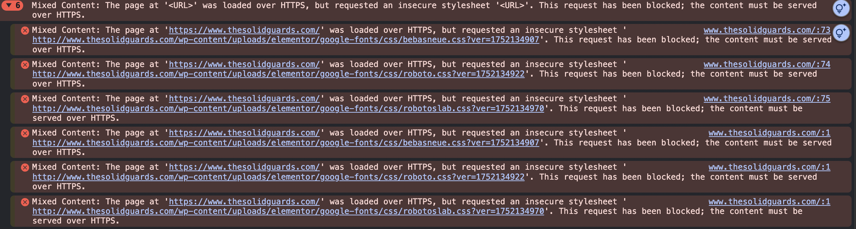Open source link www.thesolidguards.com/:75
The height and width of the screenshot is (229, 856).
(767, 99)
